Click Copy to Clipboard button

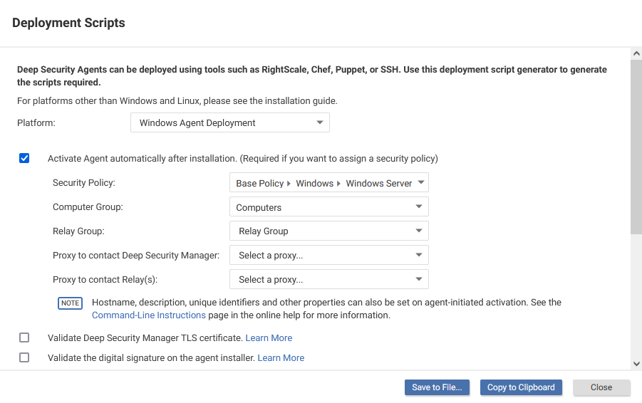click(521, 387)
